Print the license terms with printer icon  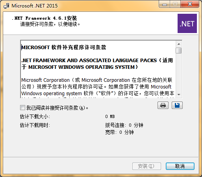click(x=163, y=105)
